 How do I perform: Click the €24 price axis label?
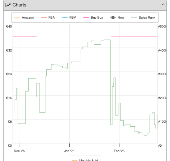pyautogui.click(x=9, y=74)
